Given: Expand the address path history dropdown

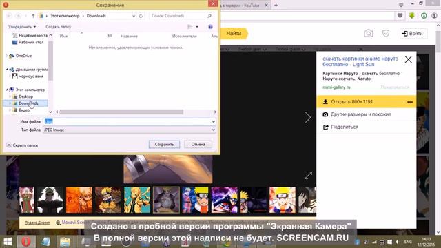Looking at the screenshot, I should click(134, 16).
